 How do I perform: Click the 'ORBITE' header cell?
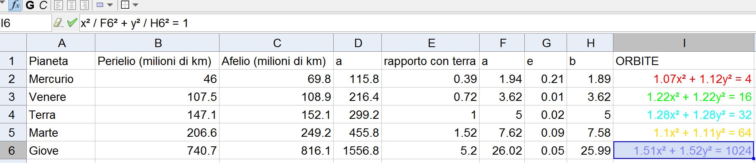pos(684,61)
